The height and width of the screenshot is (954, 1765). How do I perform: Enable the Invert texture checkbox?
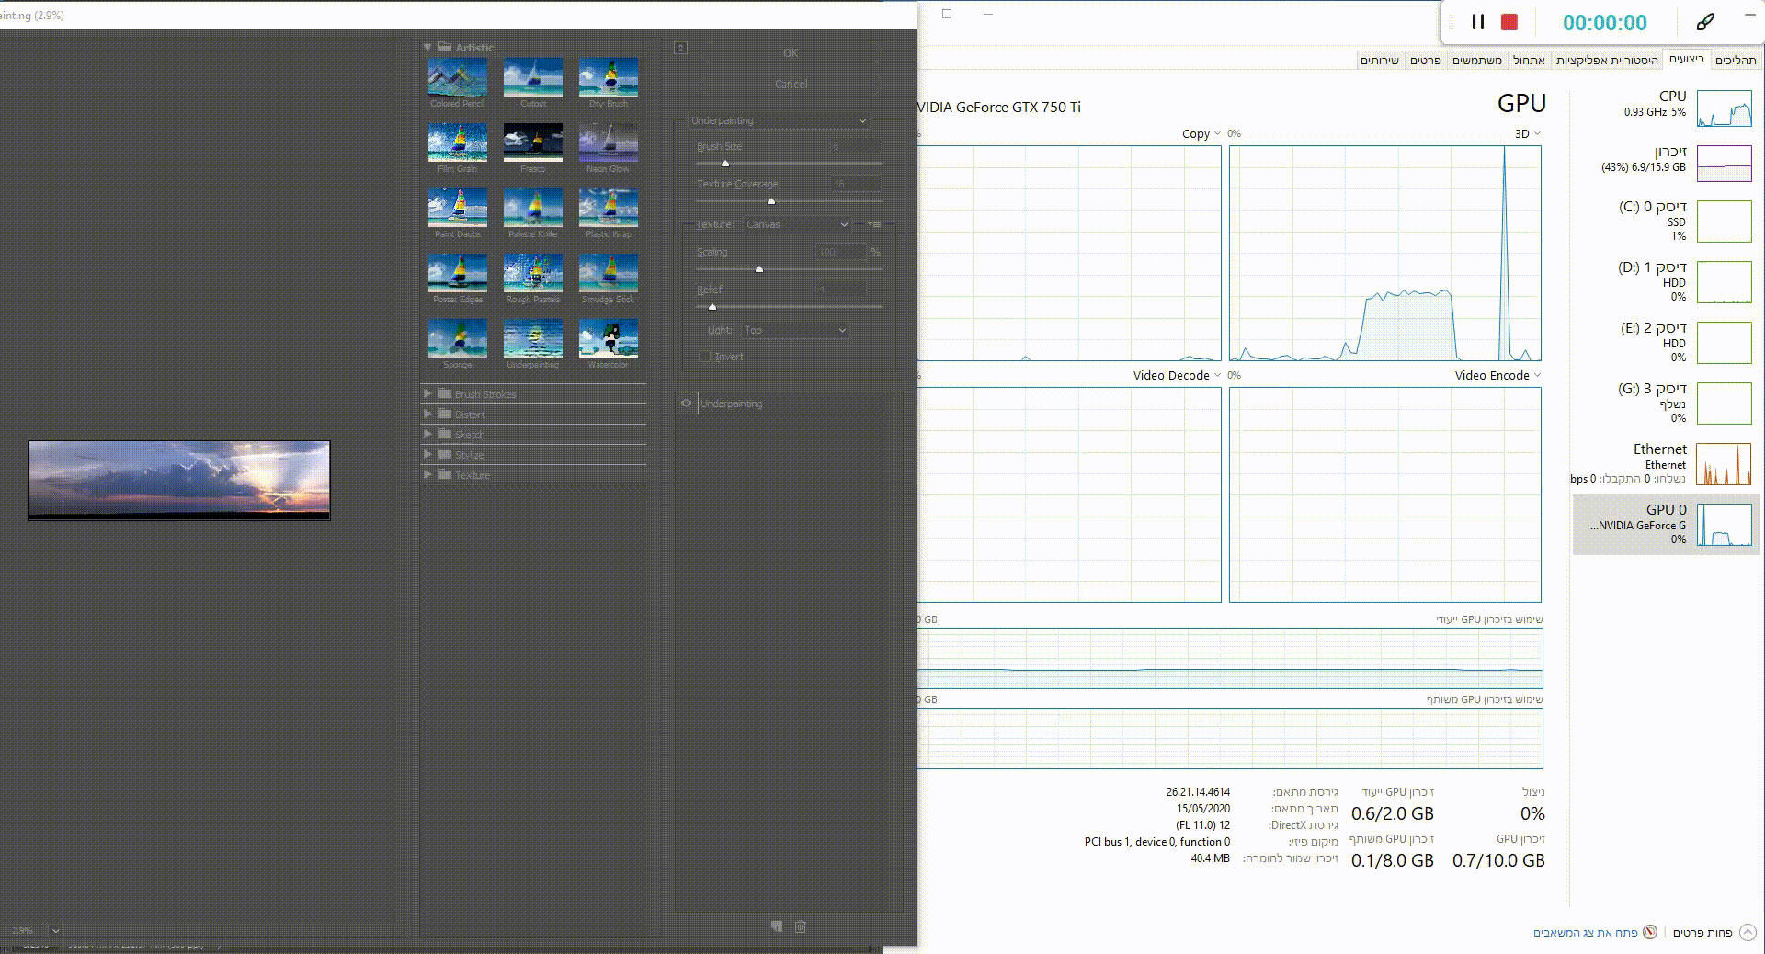(x=705, y=357)
